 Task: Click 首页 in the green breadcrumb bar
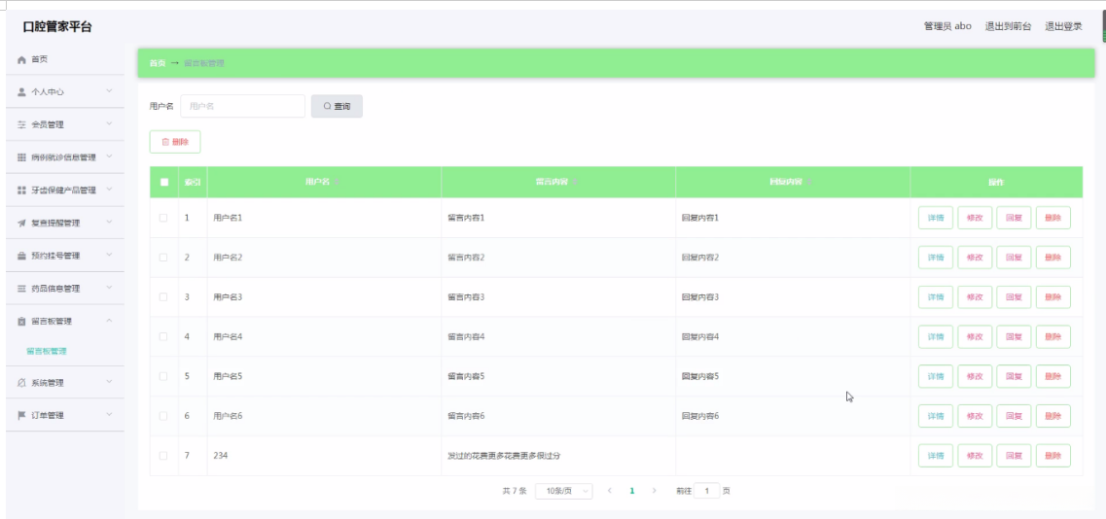tap(158, 63)
